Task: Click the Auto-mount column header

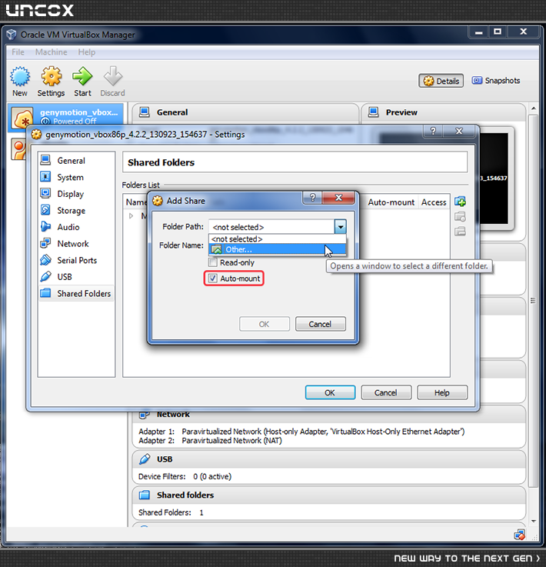Action: coord(391,202)
